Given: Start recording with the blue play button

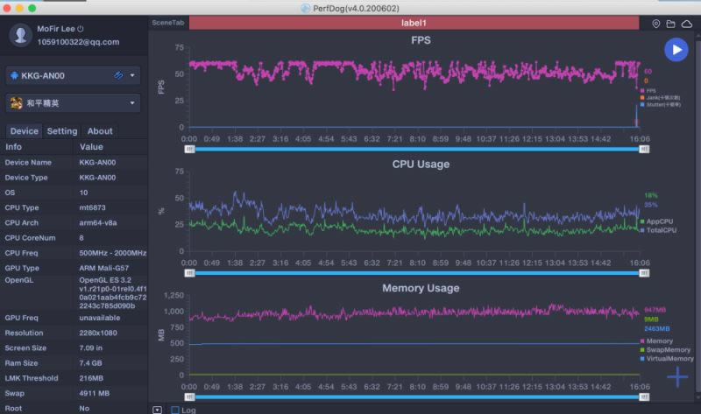Looking at the screenshot, I should 675,50.
